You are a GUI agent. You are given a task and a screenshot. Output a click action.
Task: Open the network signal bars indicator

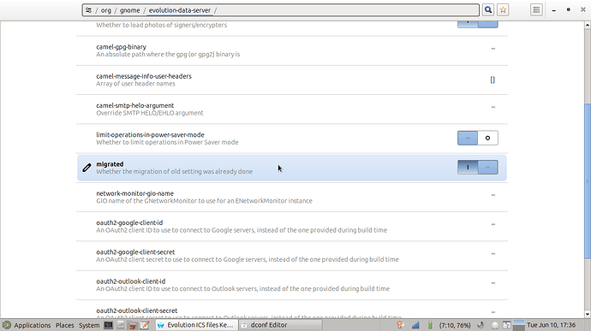click(x=415, y=325)
